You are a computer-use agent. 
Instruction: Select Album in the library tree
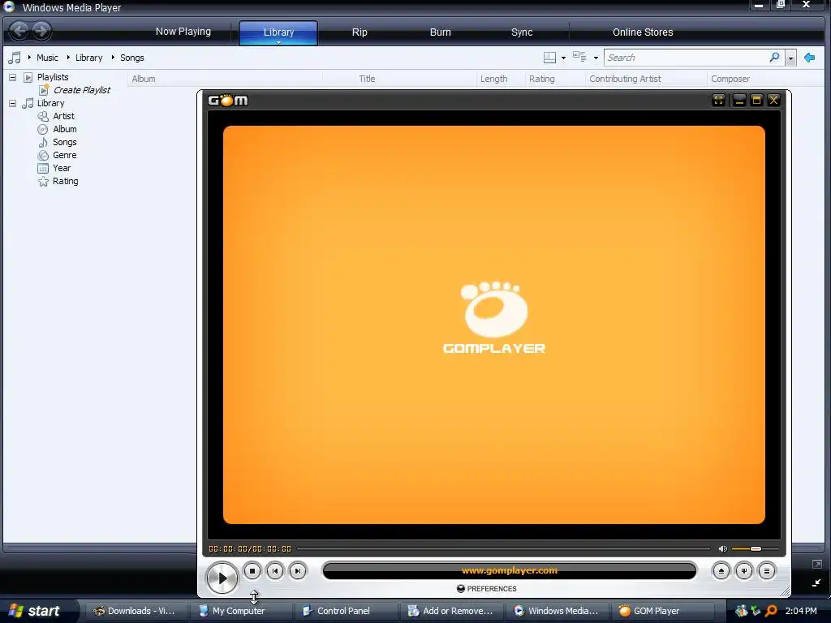point(65,129)
